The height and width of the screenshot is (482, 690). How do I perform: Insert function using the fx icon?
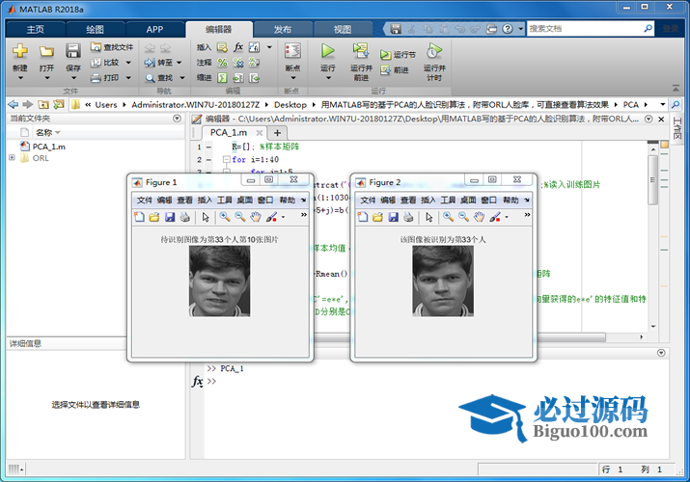pos(238,47)
